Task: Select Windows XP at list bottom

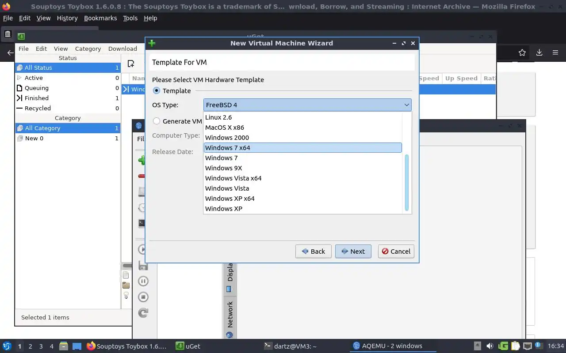Action: coord(303,209)
